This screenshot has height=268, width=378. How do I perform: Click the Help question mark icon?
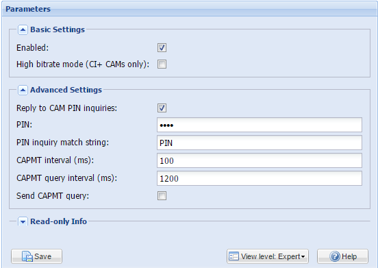(x=335, y=256)
